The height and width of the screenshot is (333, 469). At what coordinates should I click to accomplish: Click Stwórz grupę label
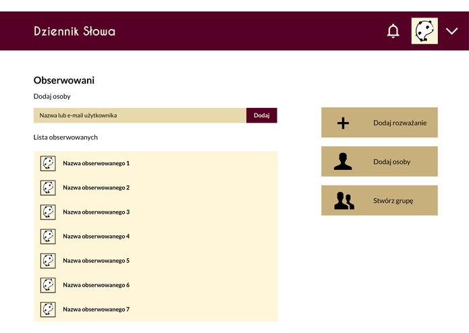[393, 201]
